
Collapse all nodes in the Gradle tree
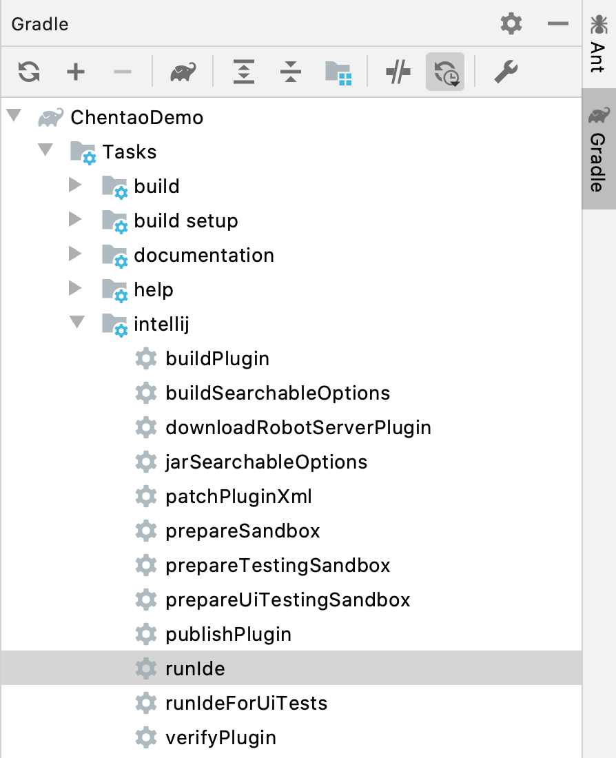(x=290, y=71)
